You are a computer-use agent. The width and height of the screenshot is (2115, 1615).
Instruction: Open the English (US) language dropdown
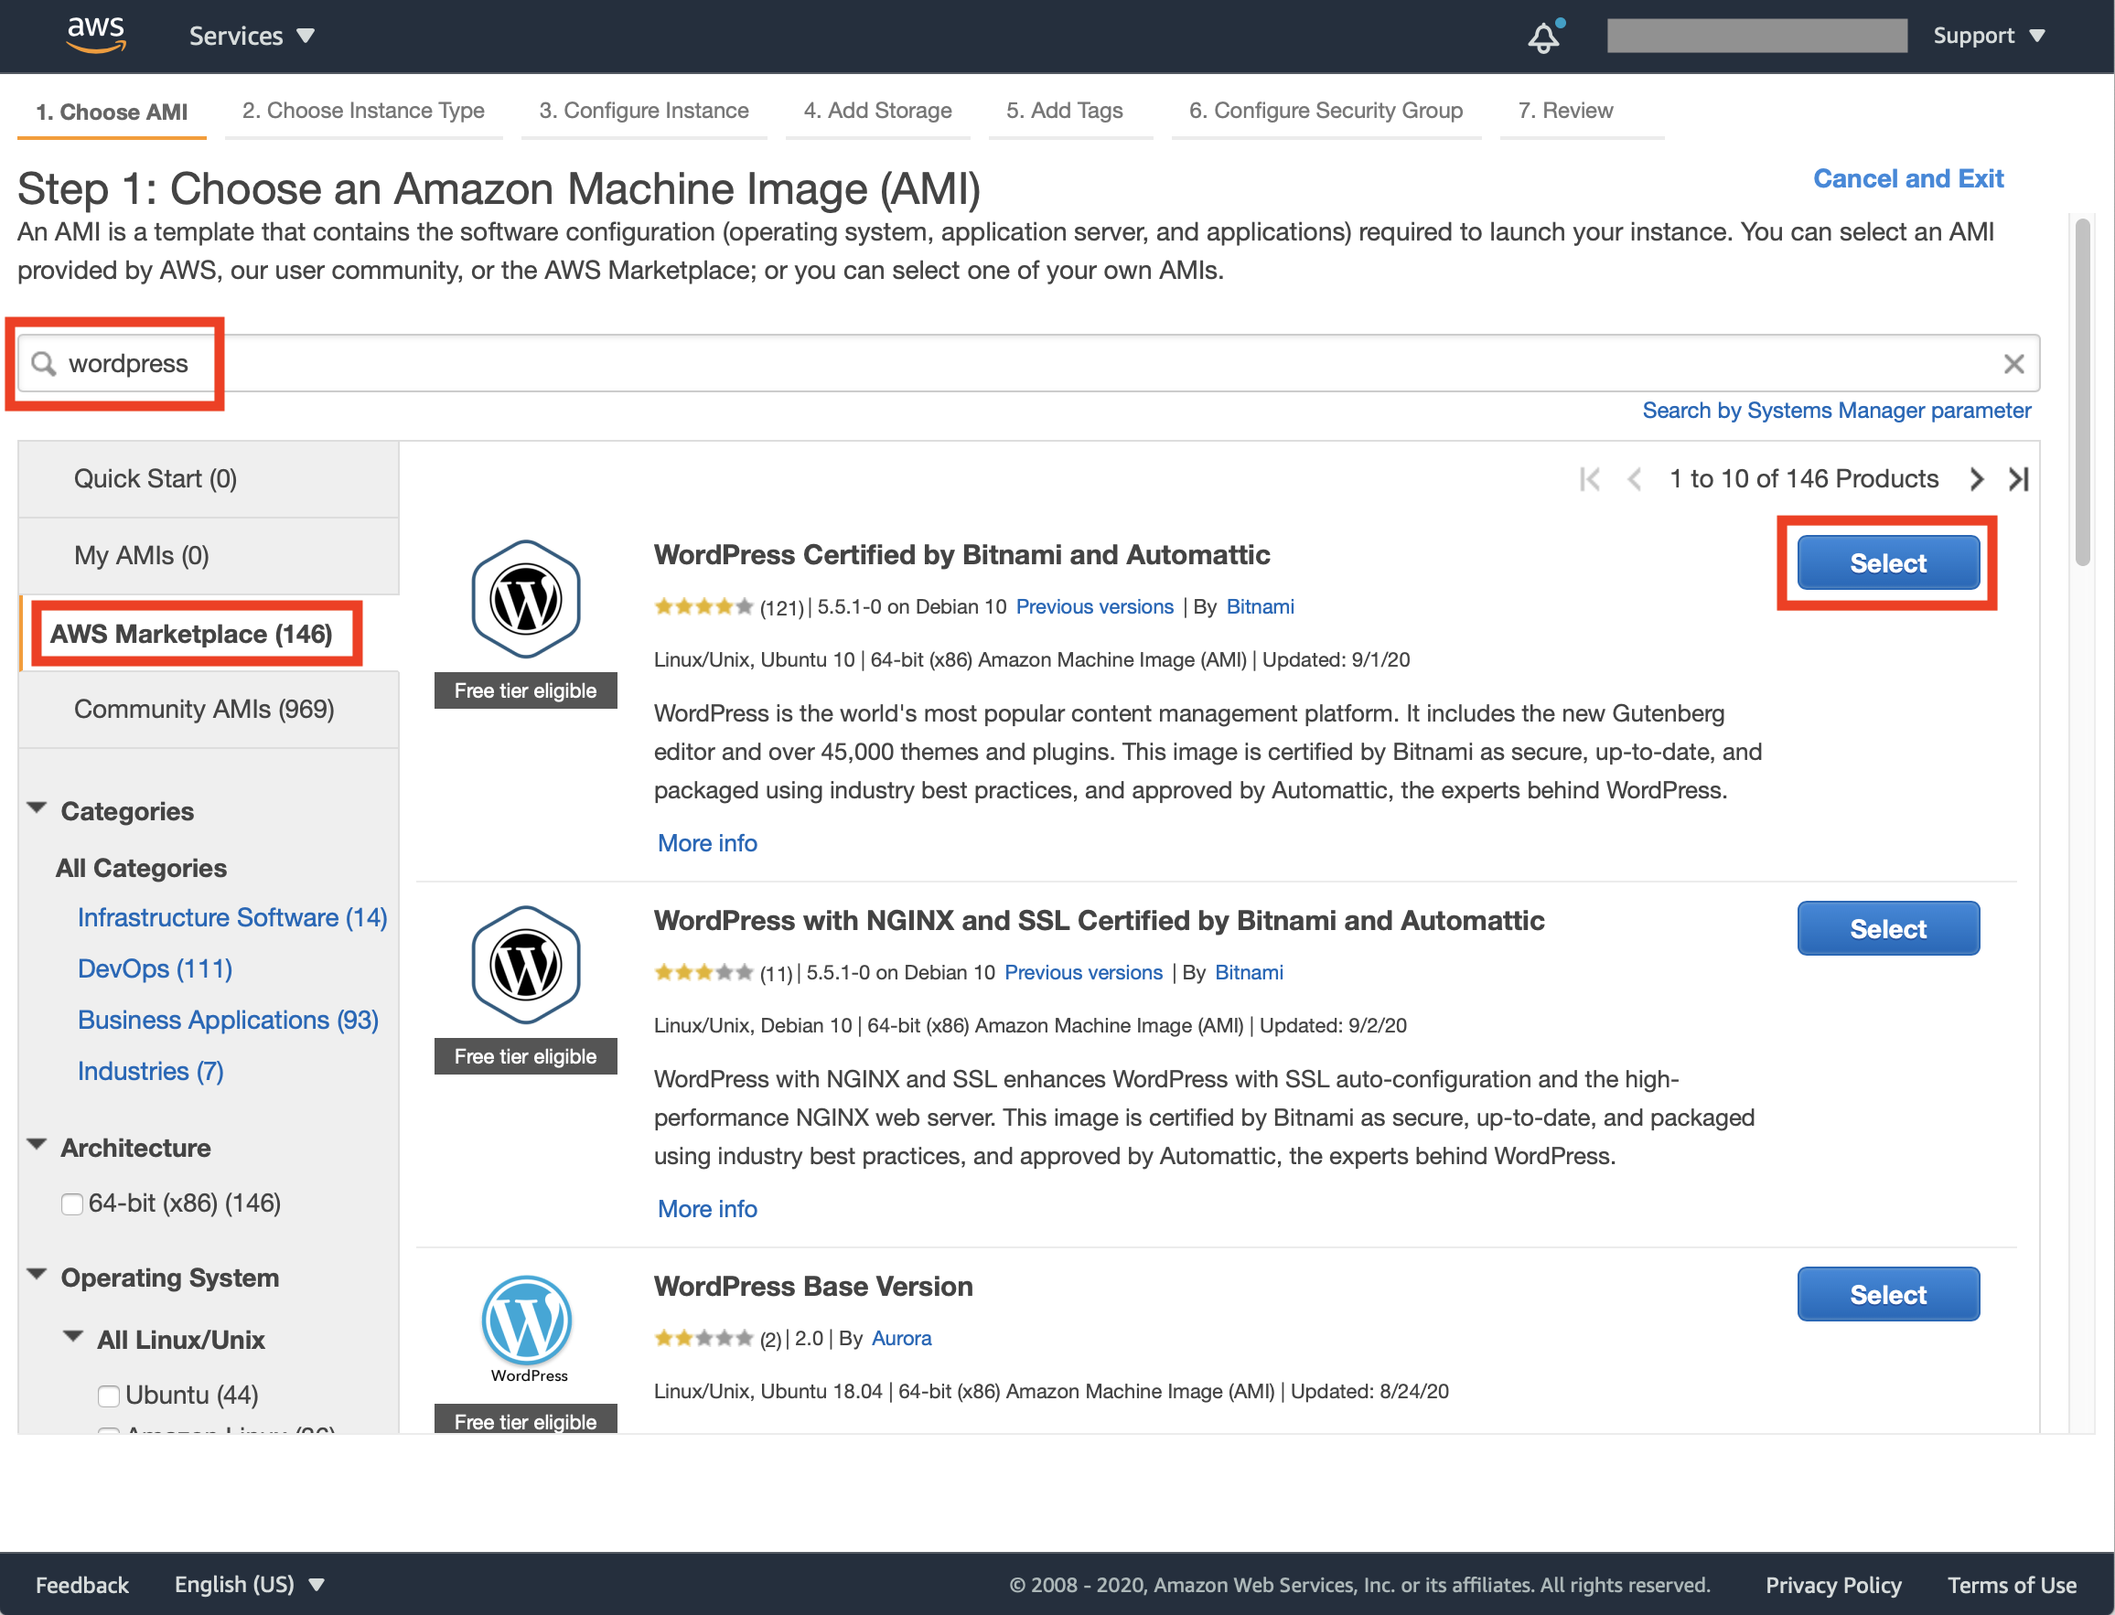click(249, 1584)
